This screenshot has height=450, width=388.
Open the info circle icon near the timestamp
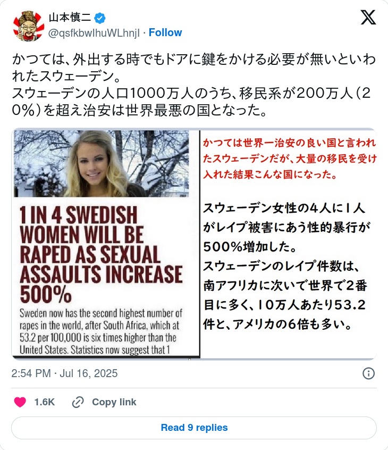[x=368, y=373]
